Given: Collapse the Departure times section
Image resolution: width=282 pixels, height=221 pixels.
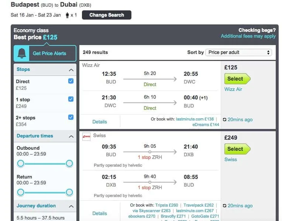Looking at the screenshot, I should [71, 136].
